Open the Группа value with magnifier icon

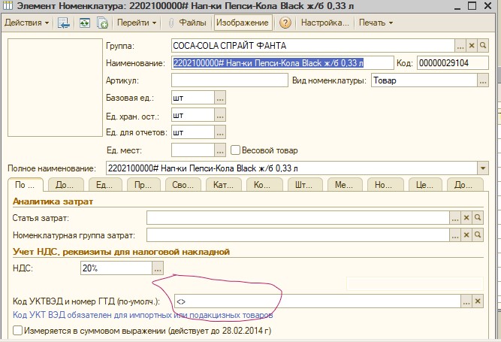click(x=483, y=46)
